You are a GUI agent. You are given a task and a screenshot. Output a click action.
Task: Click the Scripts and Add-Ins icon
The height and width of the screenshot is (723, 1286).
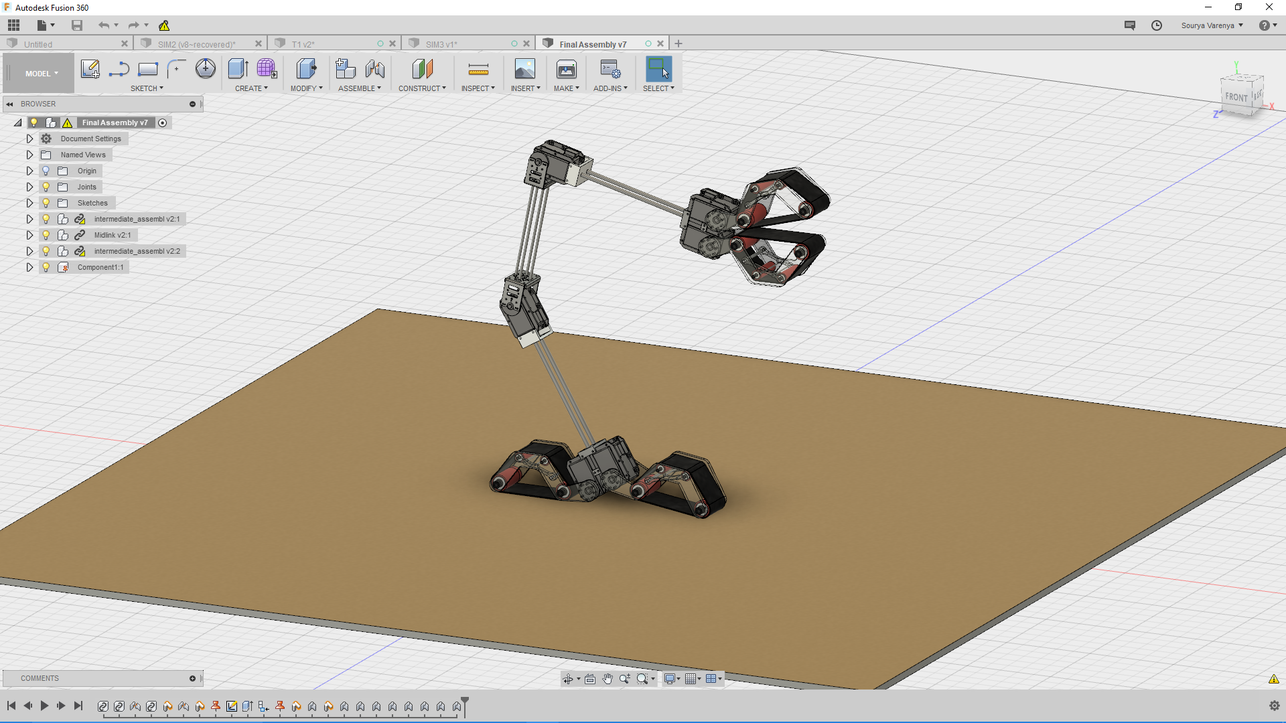click(610, 69)
